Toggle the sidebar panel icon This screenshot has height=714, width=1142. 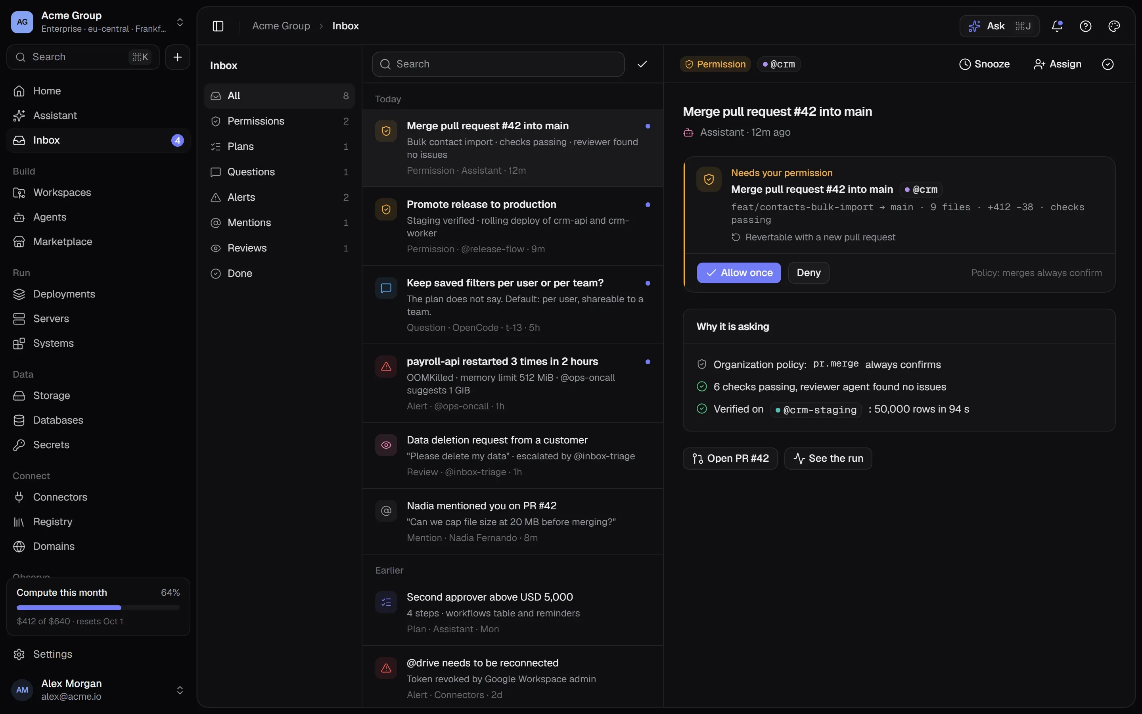pos(218,26)
